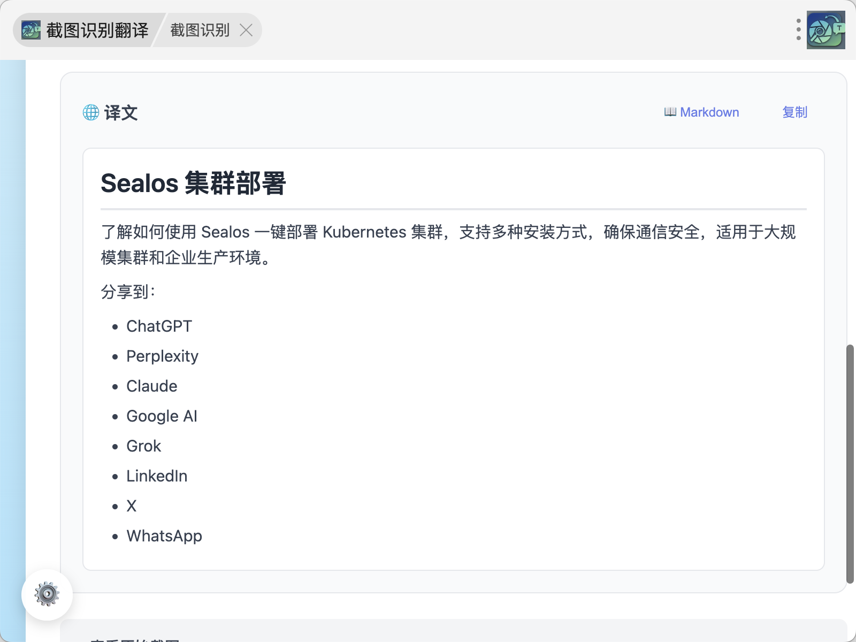This screenshot has width=856, height=642.
Task: Close the 截图识别 tab with the X
Action: coord(246,30)
